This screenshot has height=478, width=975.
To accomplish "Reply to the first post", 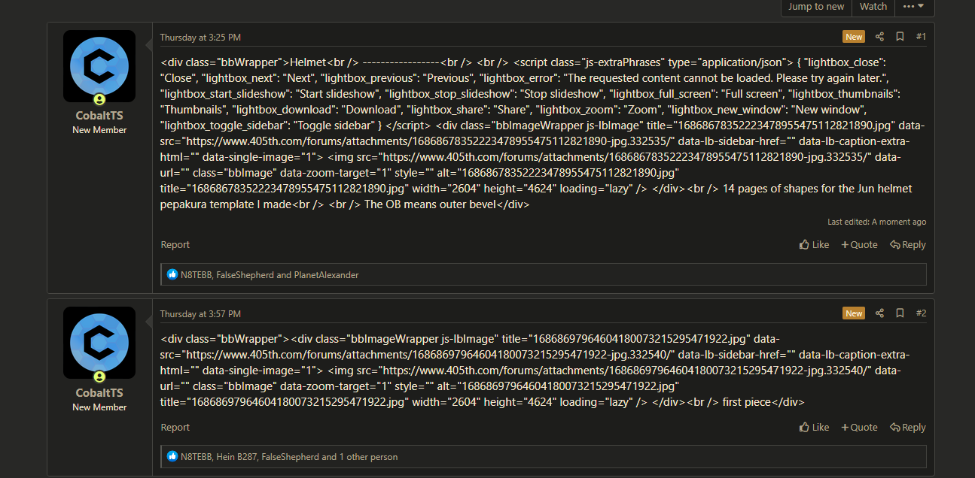I will 907,245.
